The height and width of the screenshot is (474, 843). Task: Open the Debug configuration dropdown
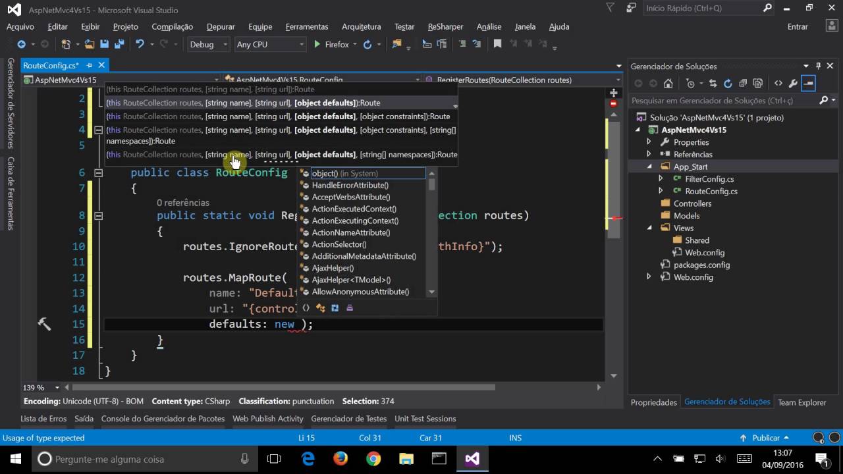click(x=208, y=44)
